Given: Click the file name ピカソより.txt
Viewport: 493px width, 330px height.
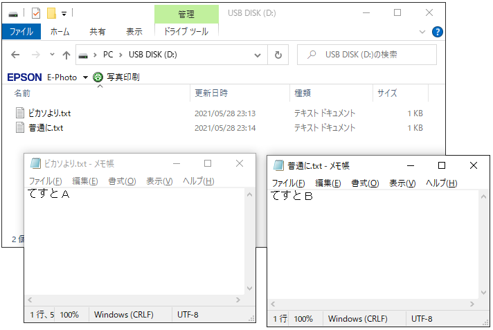Looking at the screenshot, I should [x=49, y=113].
